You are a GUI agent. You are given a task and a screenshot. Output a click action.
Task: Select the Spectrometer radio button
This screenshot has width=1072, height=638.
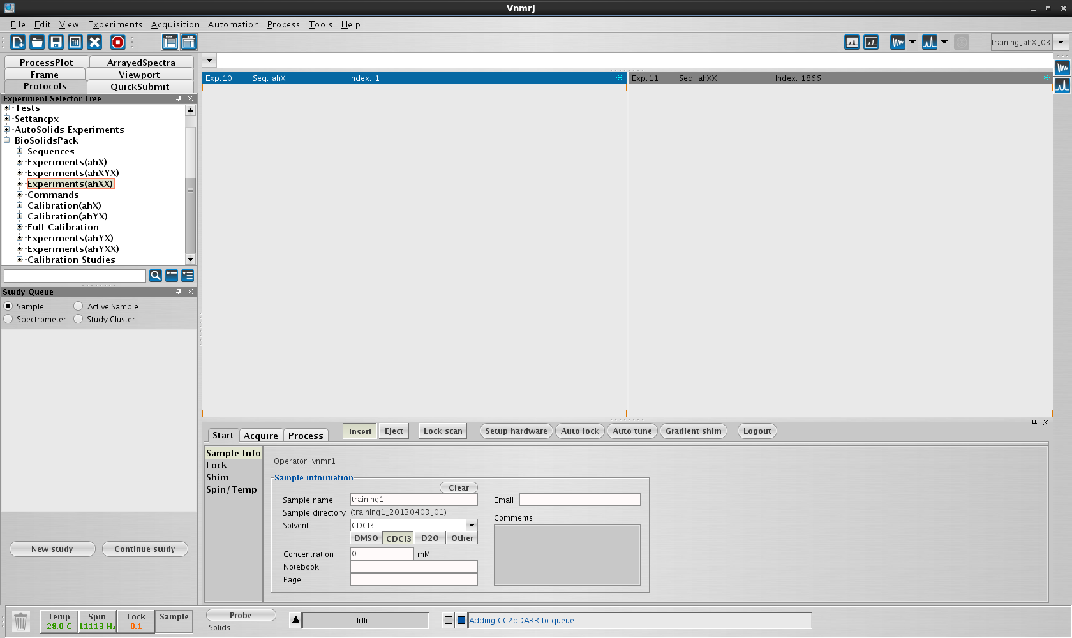point(8,319)
